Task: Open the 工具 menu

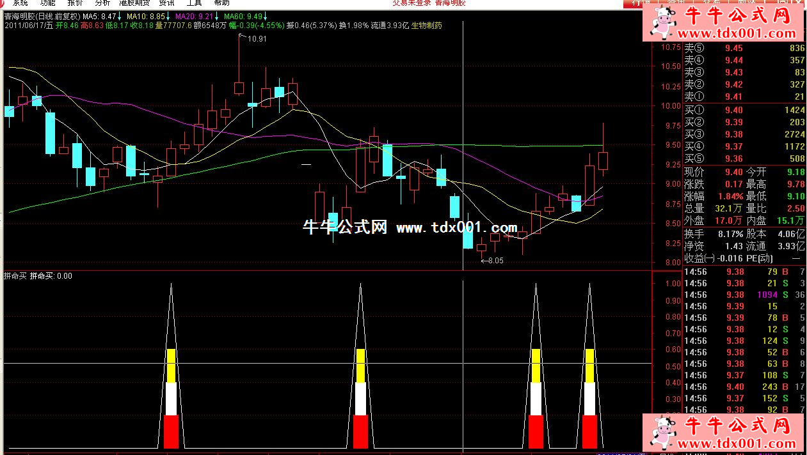Action: point(194,3)
